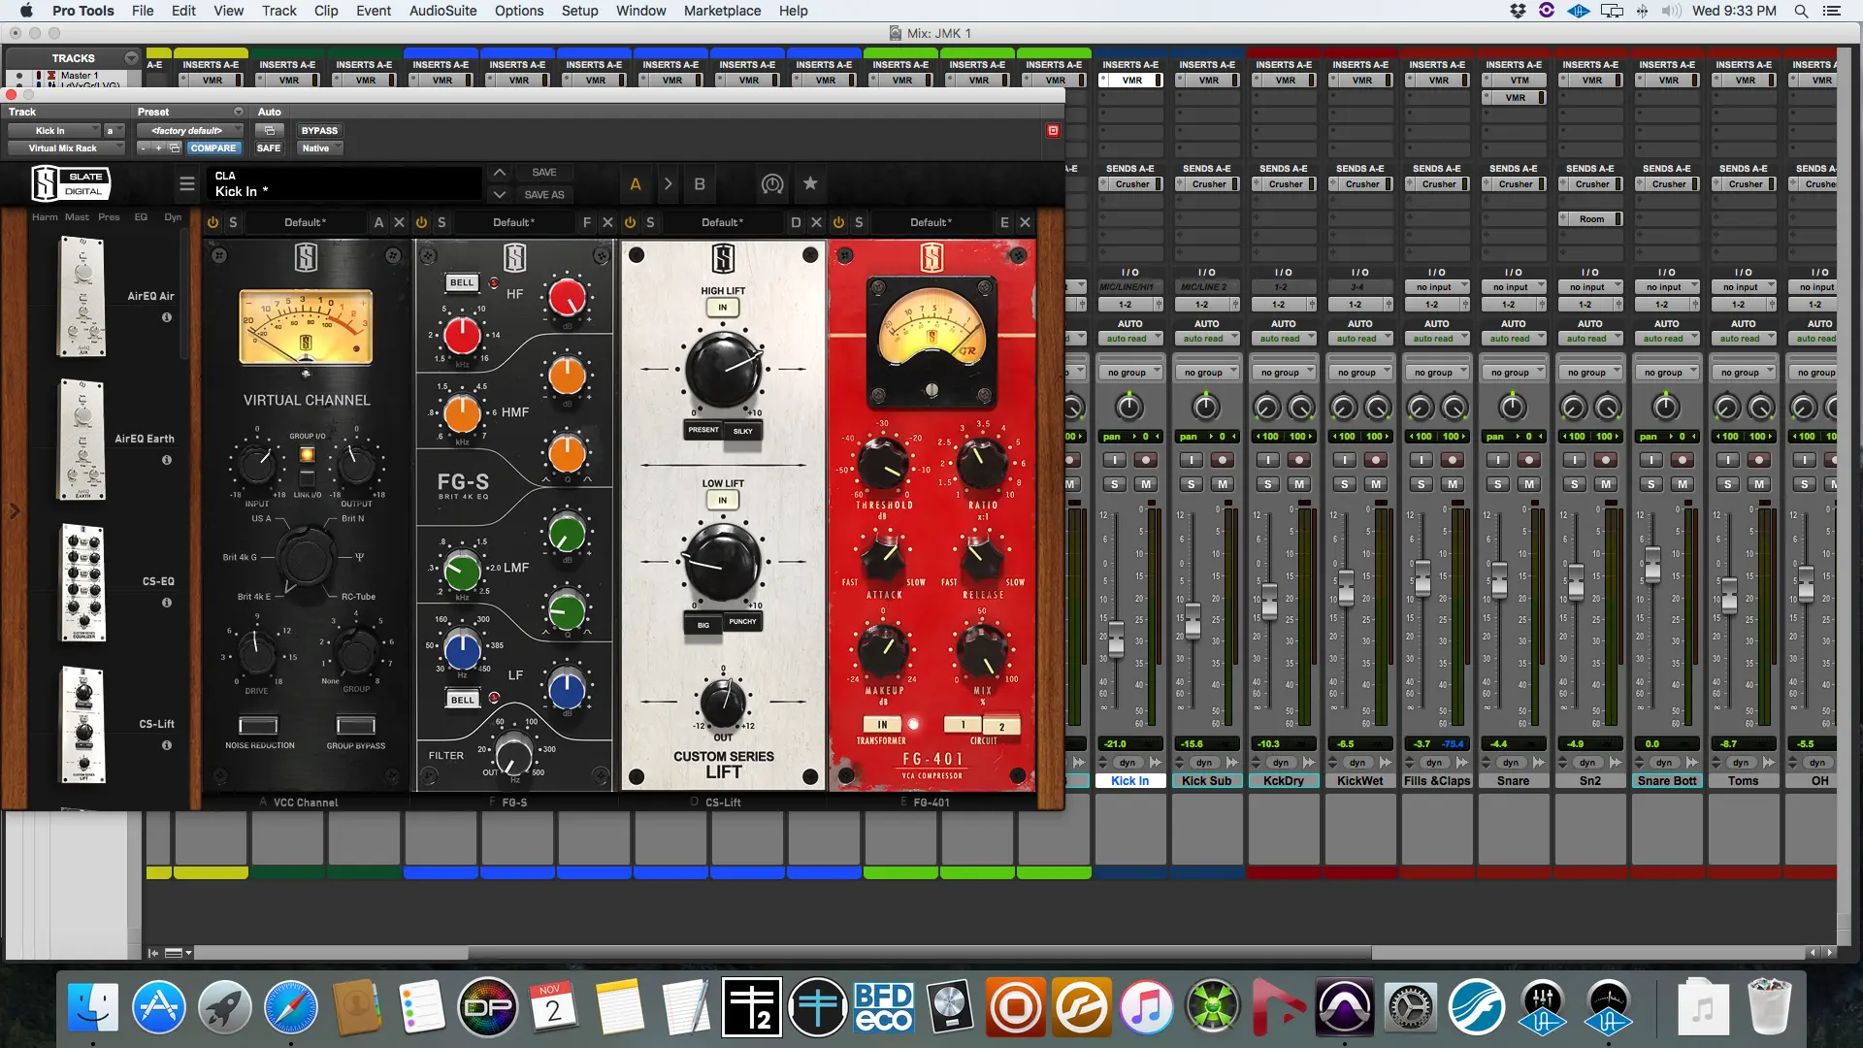The image size is (1863, 1048).
Task: Remove the FG-401 module with X
Action: [x=1025, y=222]
